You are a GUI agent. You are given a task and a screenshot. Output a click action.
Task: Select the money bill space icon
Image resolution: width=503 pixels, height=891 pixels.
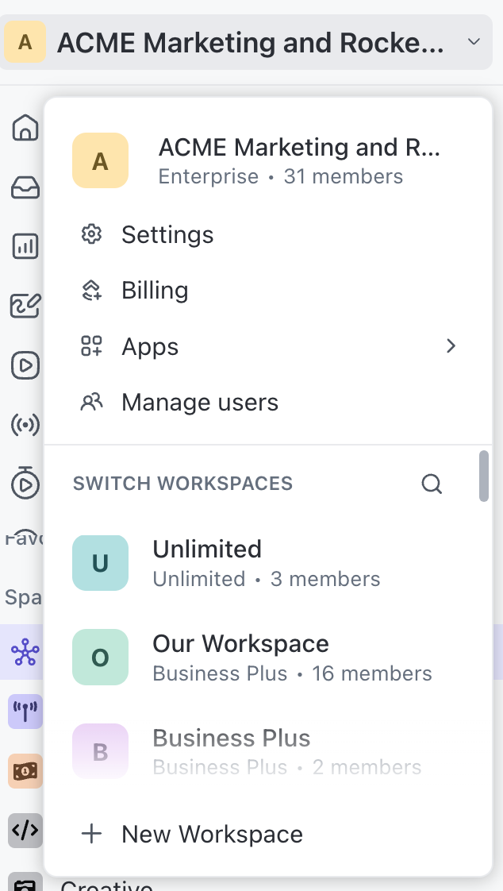point(25,771)
